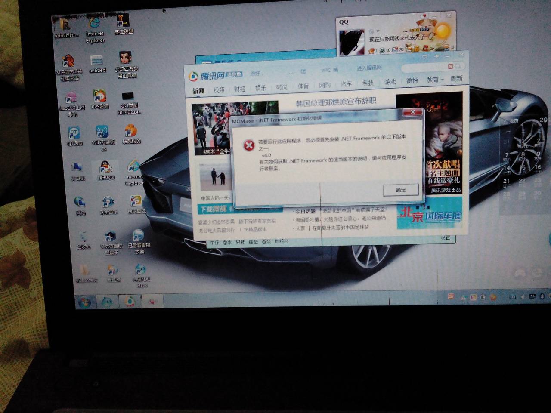Click the red error icon in the dialog
Viewport: 551px width, 413px height.
coord(249,145)
